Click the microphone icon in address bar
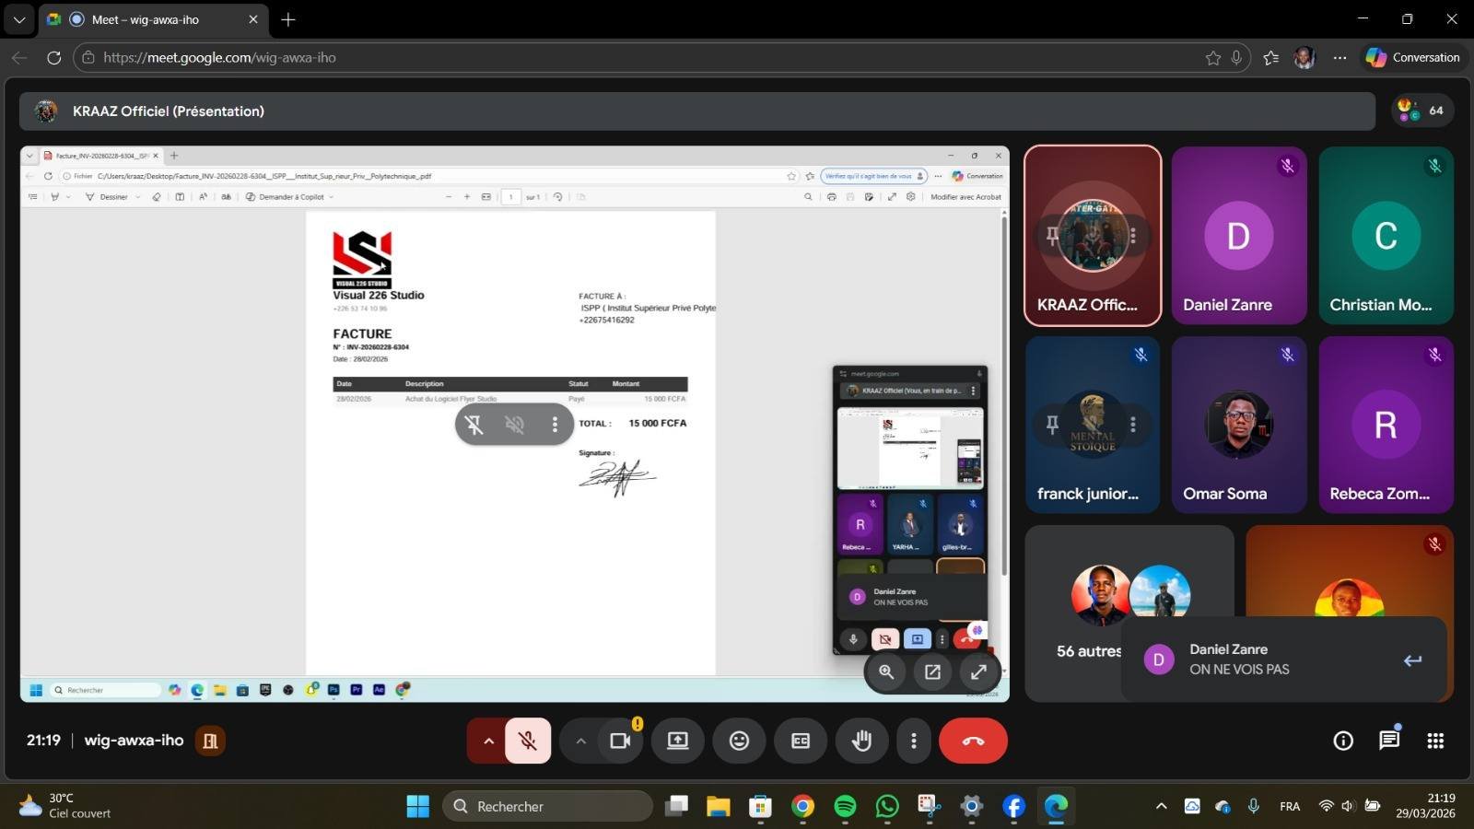Viewport: 1474px width, 829px height. tap(1236, 57)
